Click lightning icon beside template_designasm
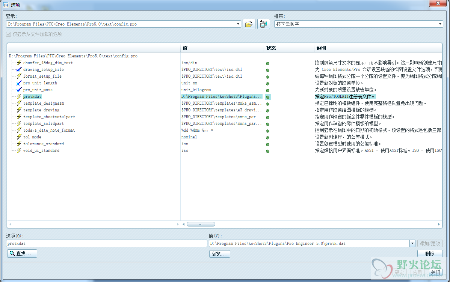 coord(19,103)
